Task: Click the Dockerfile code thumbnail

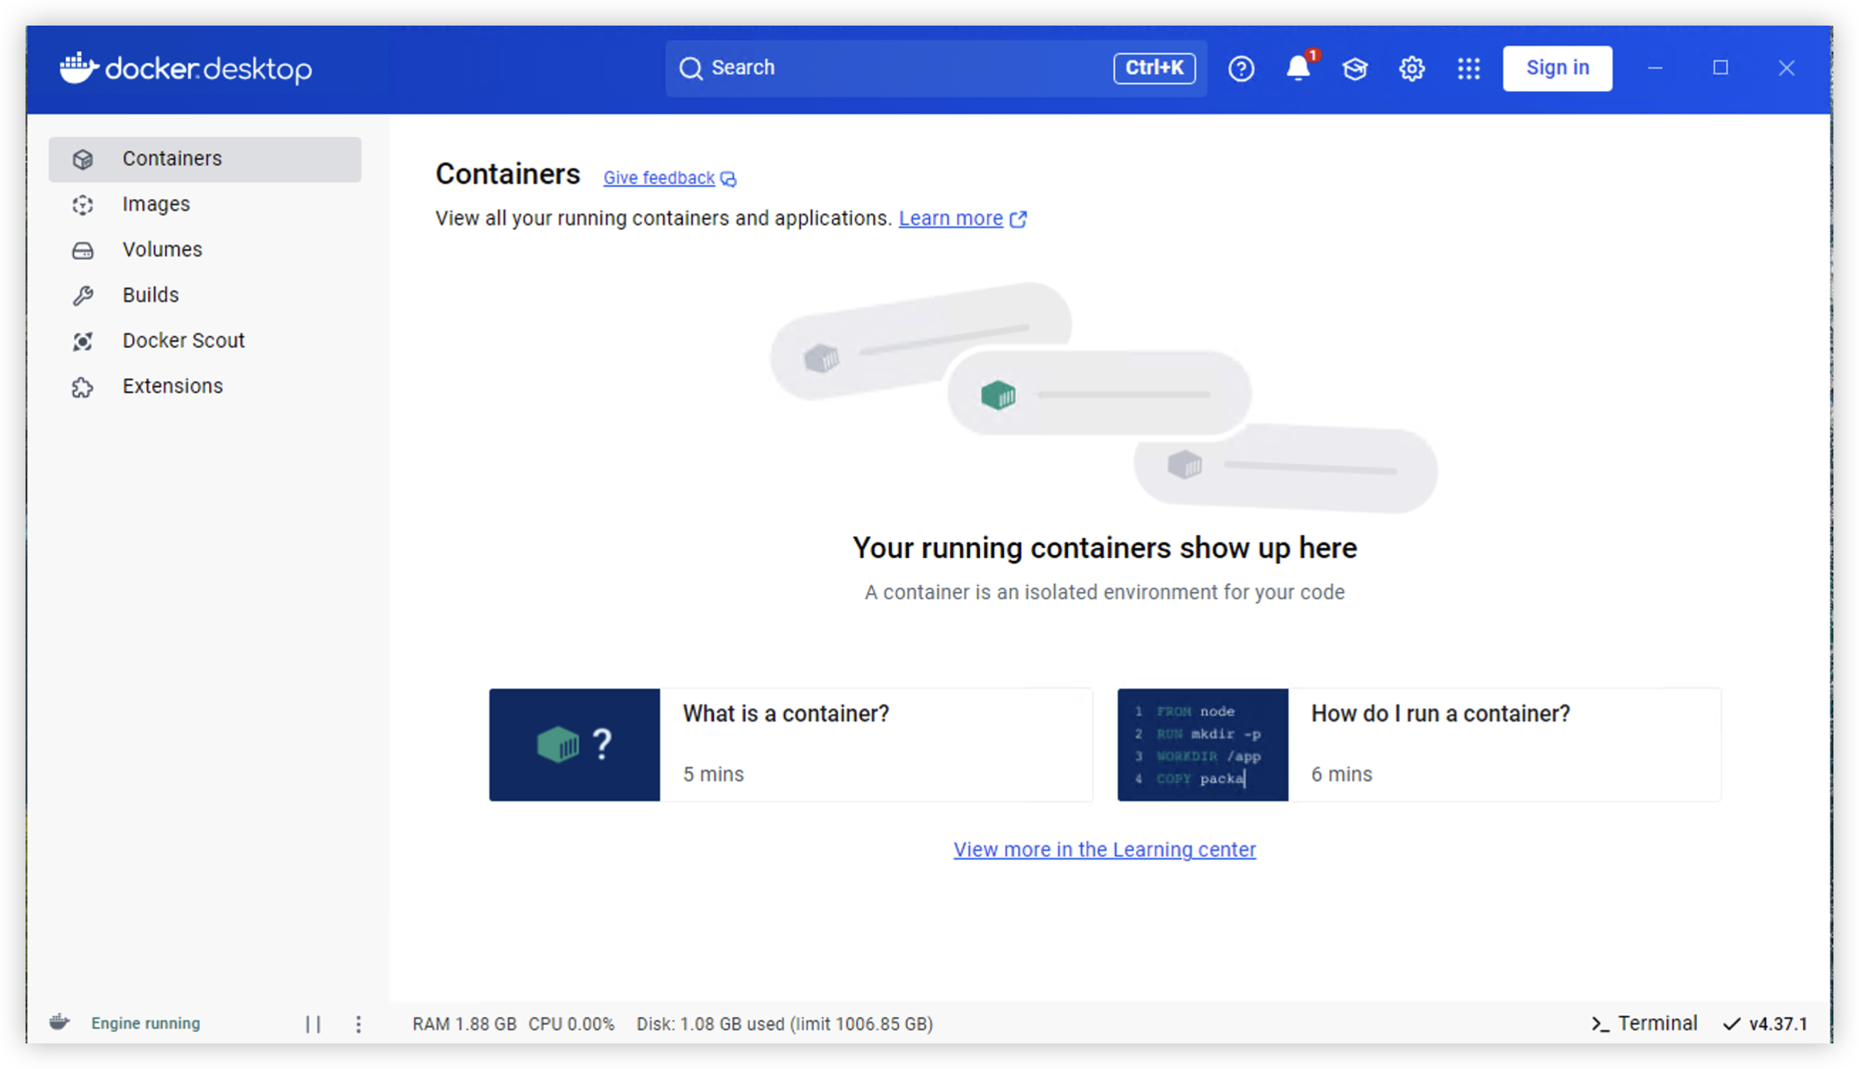Action: click(x=1203, y=744)
